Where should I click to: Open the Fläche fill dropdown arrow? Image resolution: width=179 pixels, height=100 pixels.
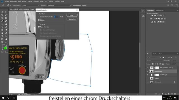click(x=176, y=64)
